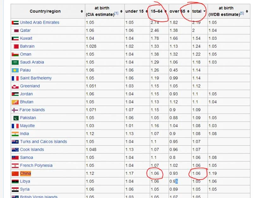Open the highlighted China link
Viewport: 253px width, 198px height.
coord(26,173)
